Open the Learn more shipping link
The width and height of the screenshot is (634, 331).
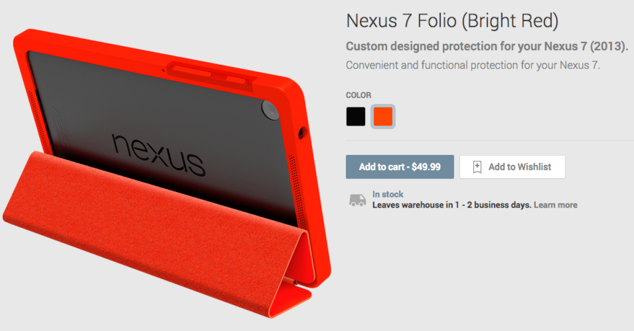click(555, 205)
